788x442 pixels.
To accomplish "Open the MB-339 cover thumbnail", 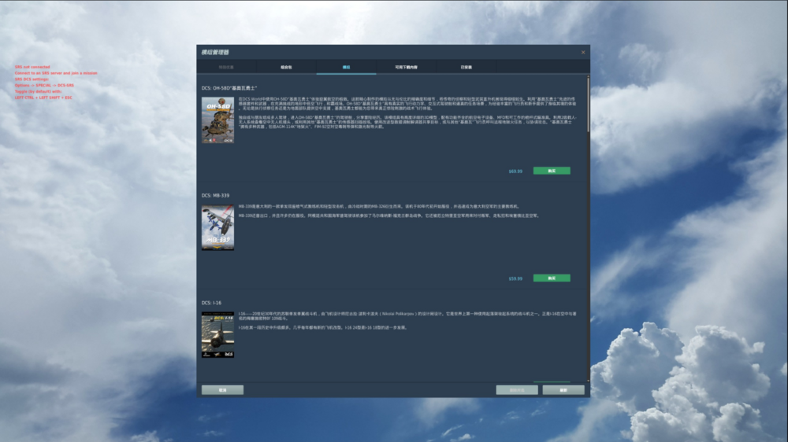I will (217, 228).
